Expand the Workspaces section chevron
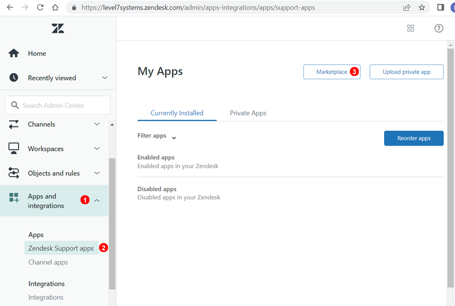Image resolution: width=455 pixels, height=306 pixels. click(x=97, y=148)
